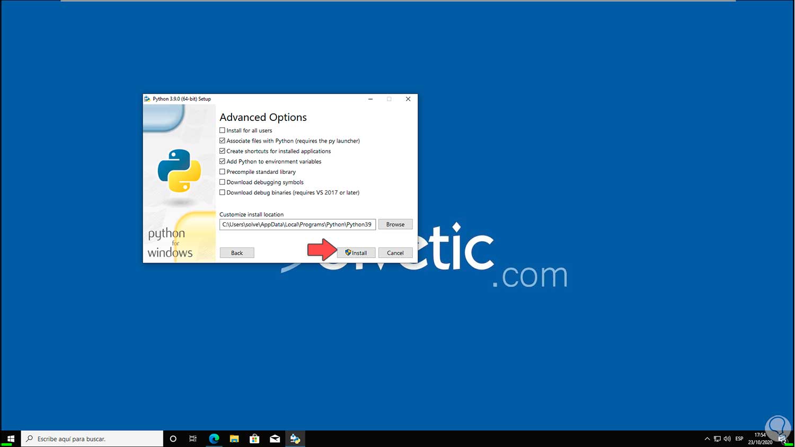795x447 pixels.
Task: Open Microsoft Store from taskbar
Action: click(254, 439)
